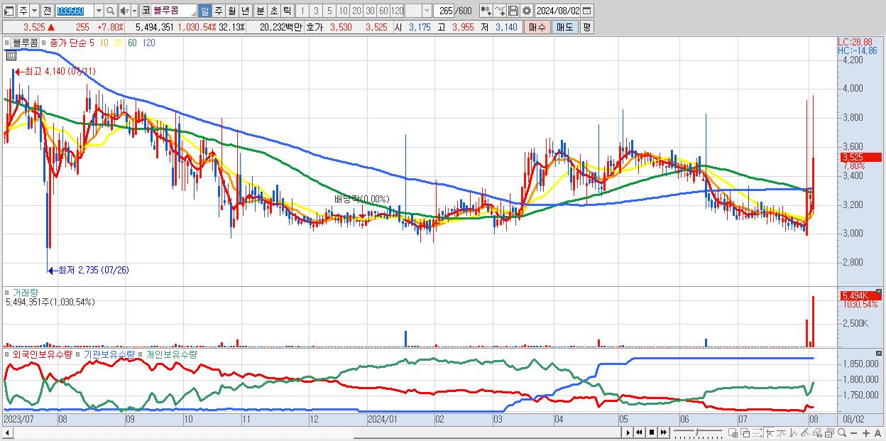Switch to the 분 minute period tab

point(261,11)
